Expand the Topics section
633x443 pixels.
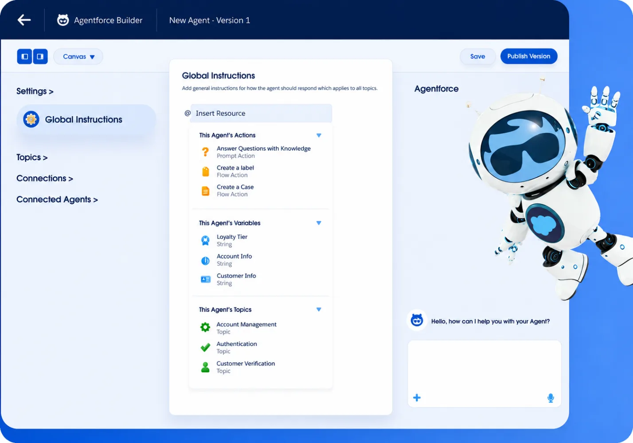(x=32, y=157)
